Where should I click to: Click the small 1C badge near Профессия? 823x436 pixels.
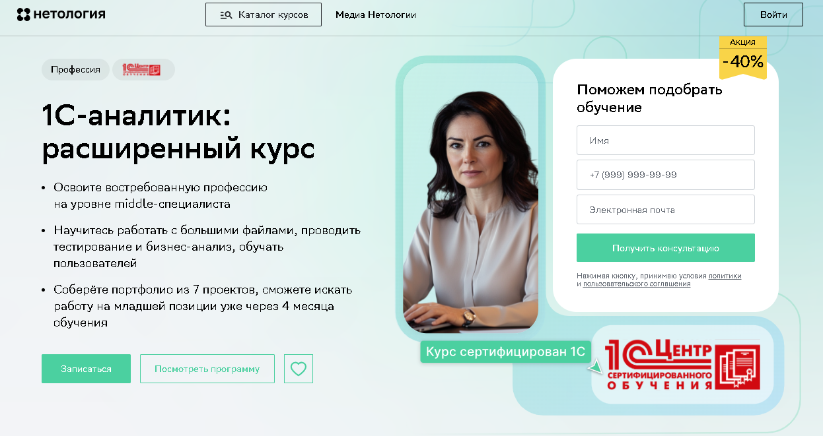[x=143, y=69]
